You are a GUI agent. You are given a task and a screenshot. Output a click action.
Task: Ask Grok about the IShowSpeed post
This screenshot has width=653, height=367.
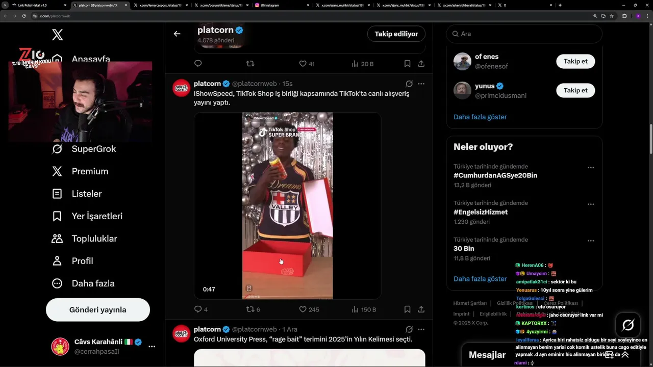409,84
